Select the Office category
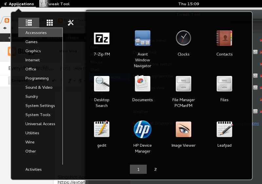Viewport: 262px width, 184px height. coord(31,69)
